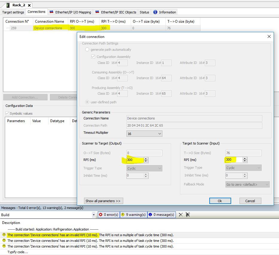This screenshot has width=279, height=255.
Task: Expand the Build message category dropdown
Action: tap(93, 215)
